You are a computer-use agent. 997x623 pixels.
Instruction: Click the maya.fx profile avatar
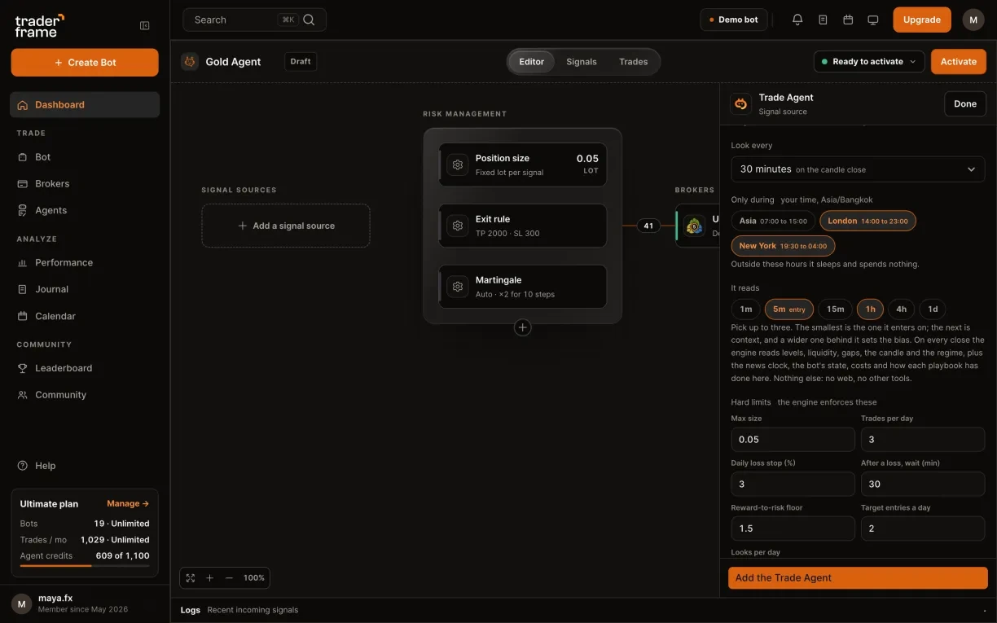pyautogui.click(x=22, y=603)
